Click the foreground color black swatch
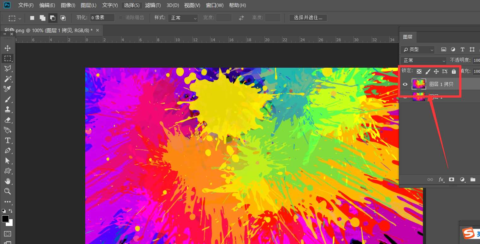Image resolution: width=480 pixels, height=244 pixels. coord(5,218)
